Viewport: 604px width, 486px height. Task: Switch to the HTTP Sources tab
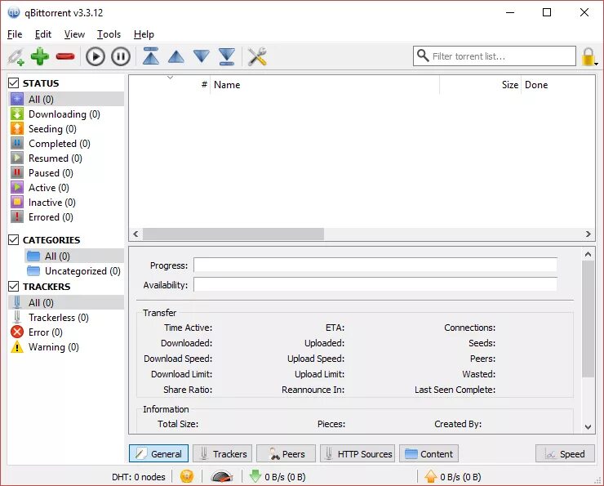coord(358,453)
